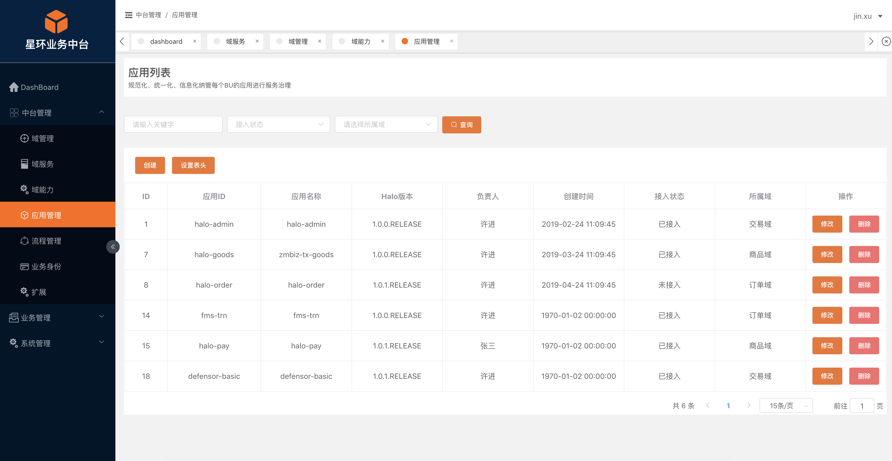Focus the 请输入关键字 keyword input
The height and width of the screenshot is (461, 892).
[173, 125]
